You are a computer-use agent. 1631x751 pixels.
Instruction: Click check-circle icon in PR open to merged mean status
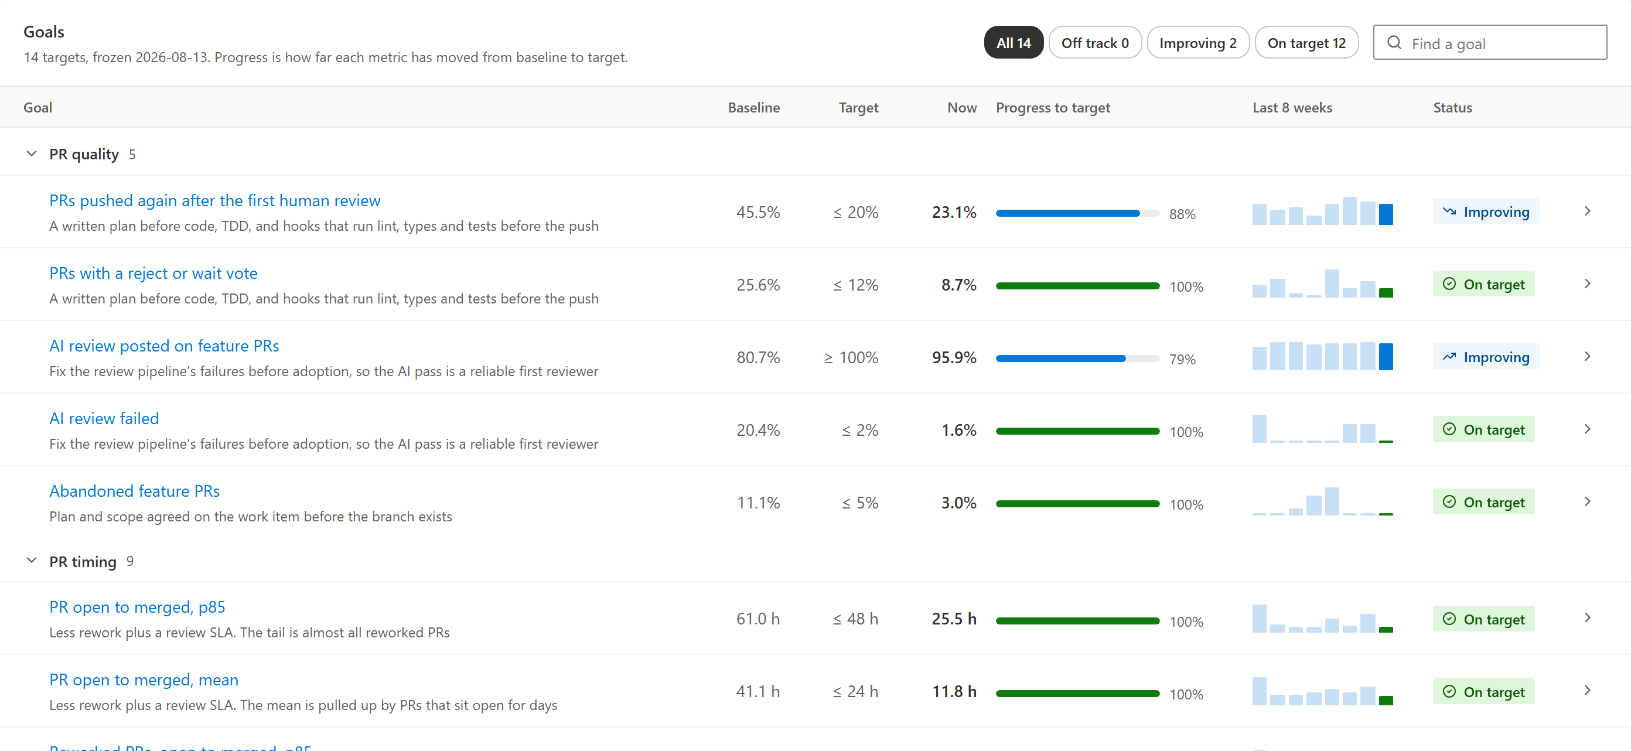[x=1449, y=691]
